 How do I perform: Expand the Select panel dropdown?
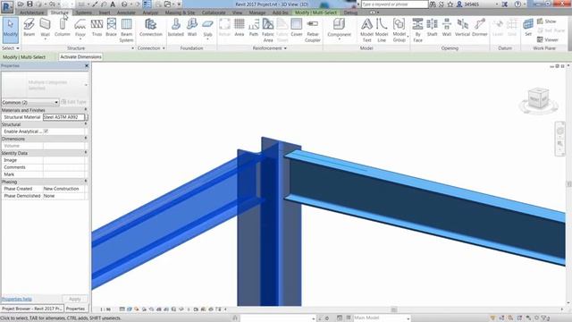(x=11, y=48)
